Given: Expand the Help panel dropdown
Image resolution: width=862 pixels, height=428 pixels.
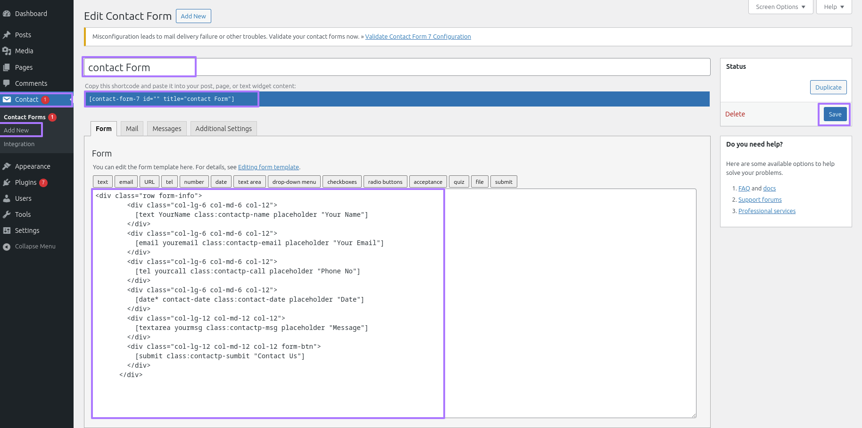Looking at the screenshot, I should tap(834, 7).
